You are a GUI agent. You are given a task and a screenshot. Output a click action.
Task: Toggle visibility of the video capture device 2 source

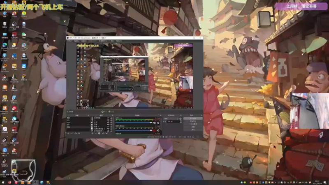pyautogui.click(x=108, y=129)
